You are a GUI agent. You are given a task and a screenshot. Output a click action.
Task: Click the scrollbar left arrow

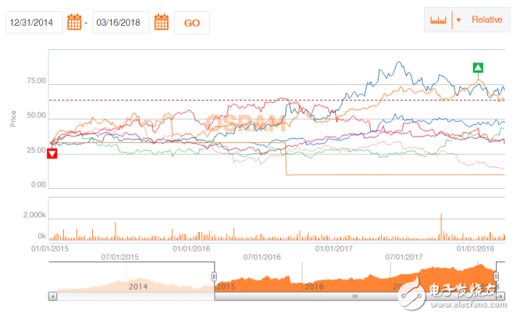(x=52, y=297)
